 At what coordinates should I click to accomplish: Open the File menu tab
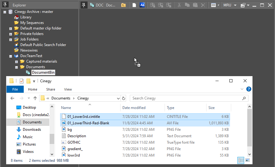(15, 89)
